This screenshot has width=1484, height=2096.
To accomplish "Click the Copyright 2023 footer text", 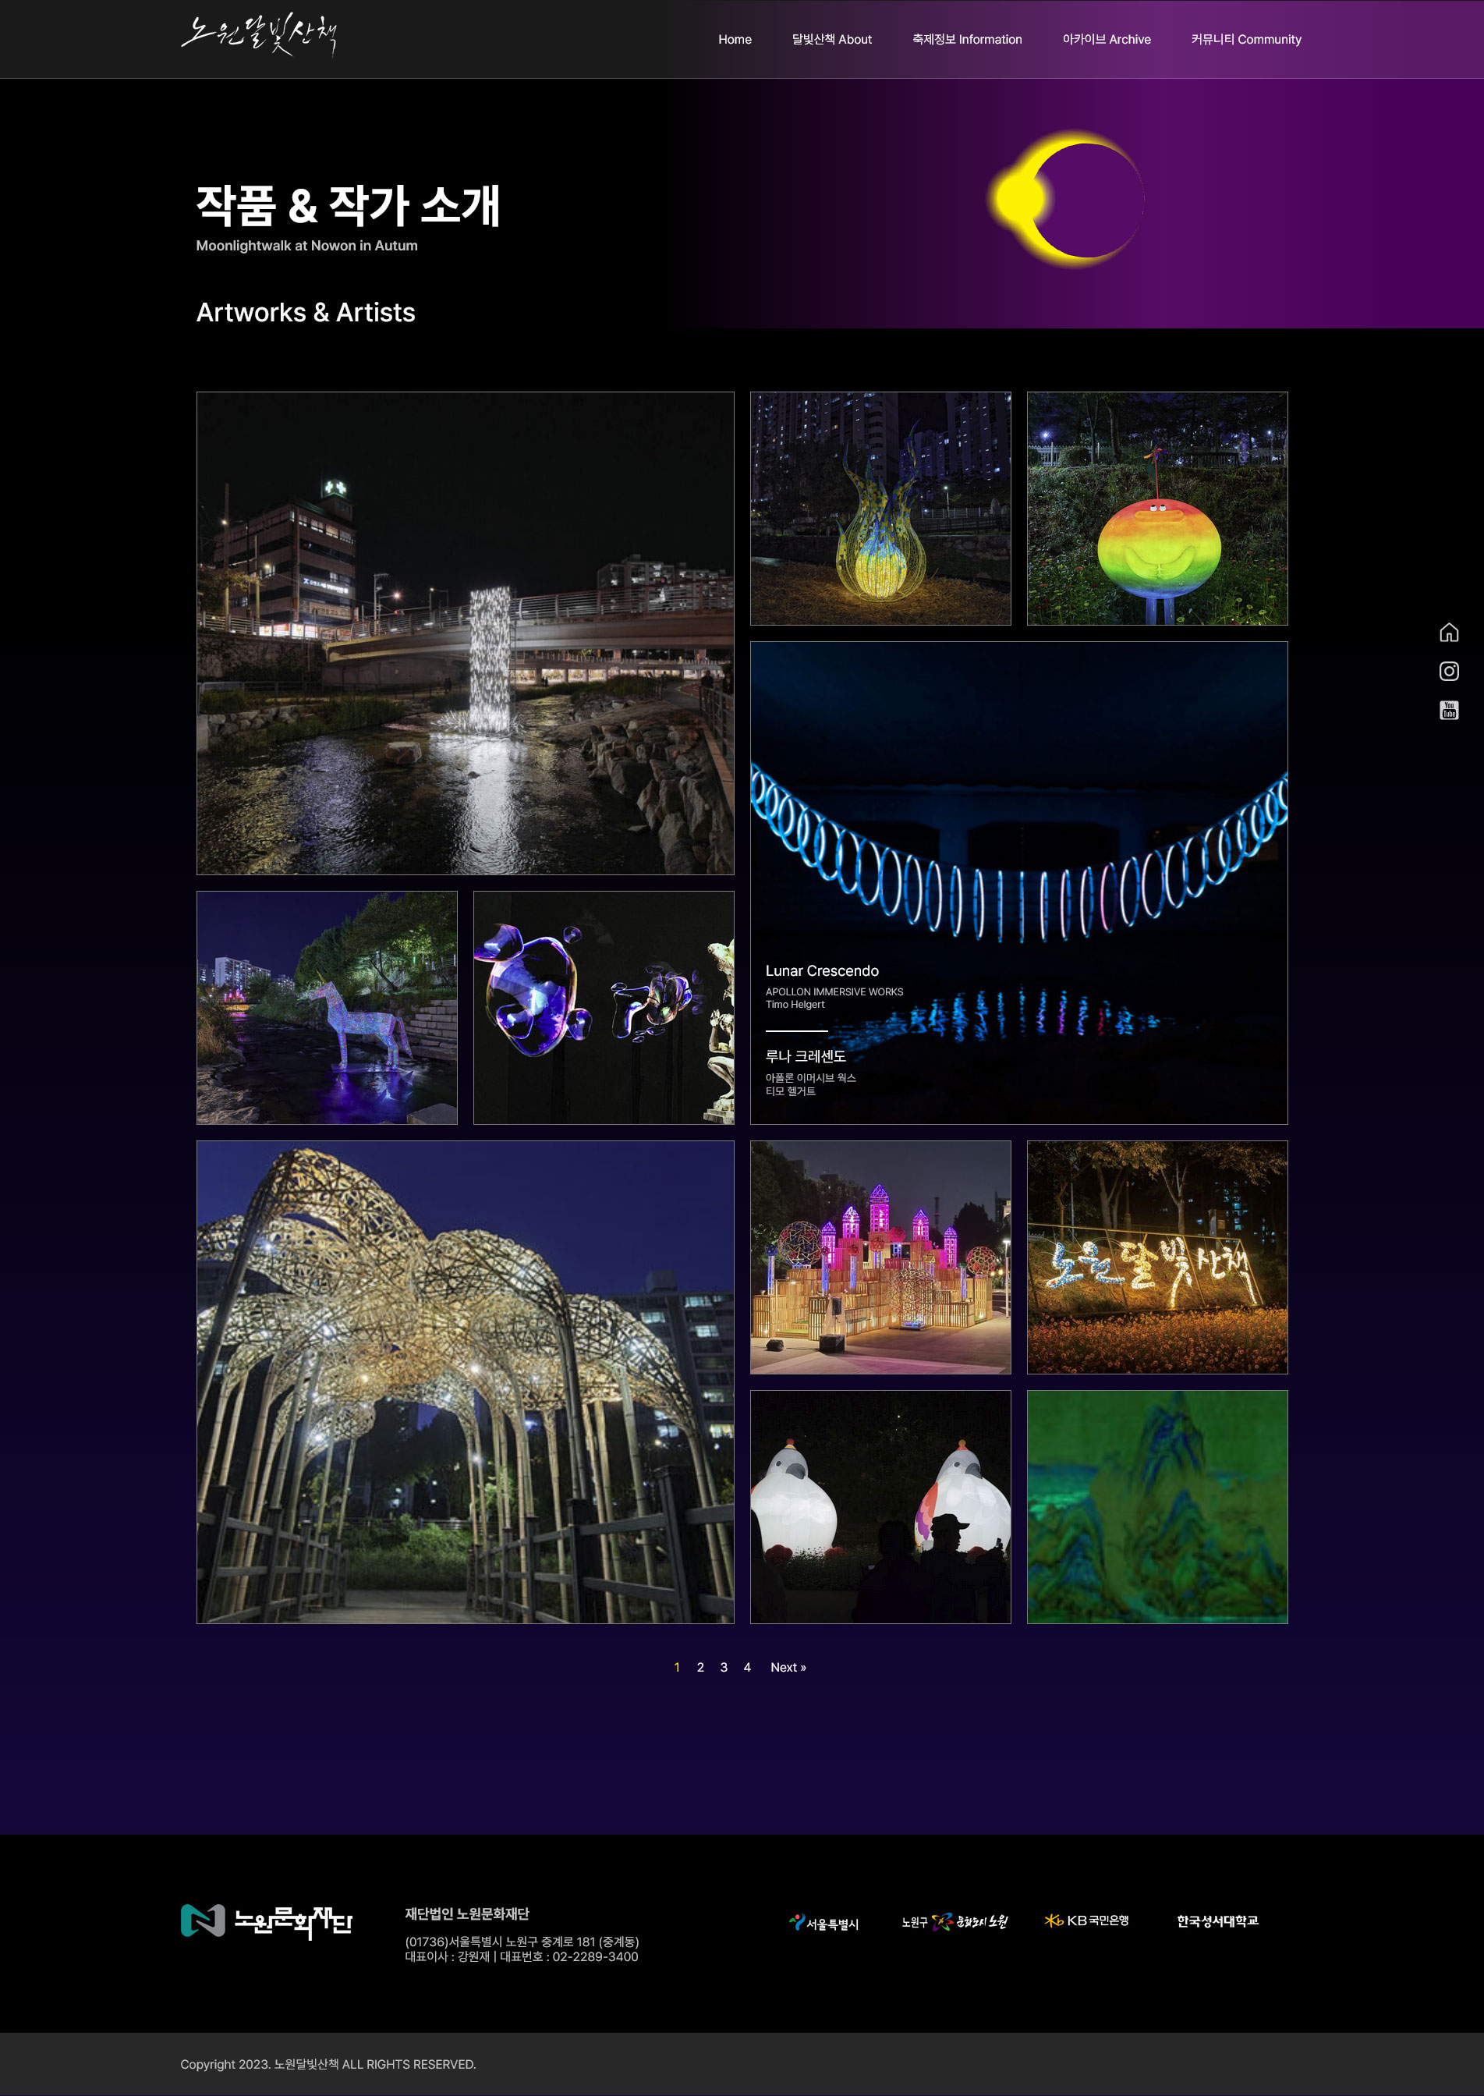I will coord(328,2064).
